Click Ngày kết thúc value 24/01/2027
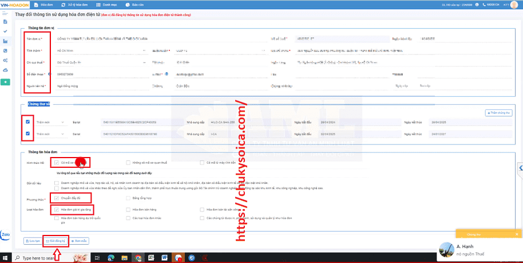The width and height of the screenshot is (523, 263). tap(470, 134)
